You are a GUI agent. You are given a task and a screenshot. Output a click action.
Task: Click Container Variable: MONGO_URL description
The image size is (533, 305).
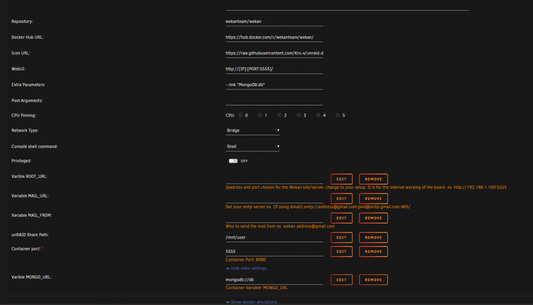257,287
